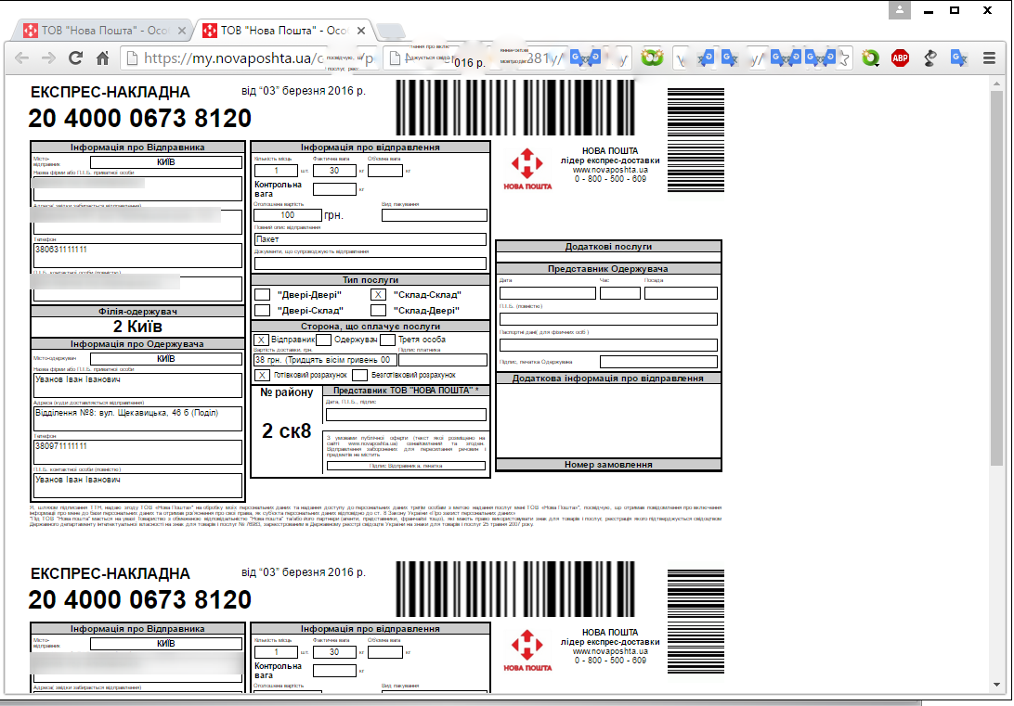
Task: Open the Chrome hamburger menu
Action: click(x=990, y=58)
